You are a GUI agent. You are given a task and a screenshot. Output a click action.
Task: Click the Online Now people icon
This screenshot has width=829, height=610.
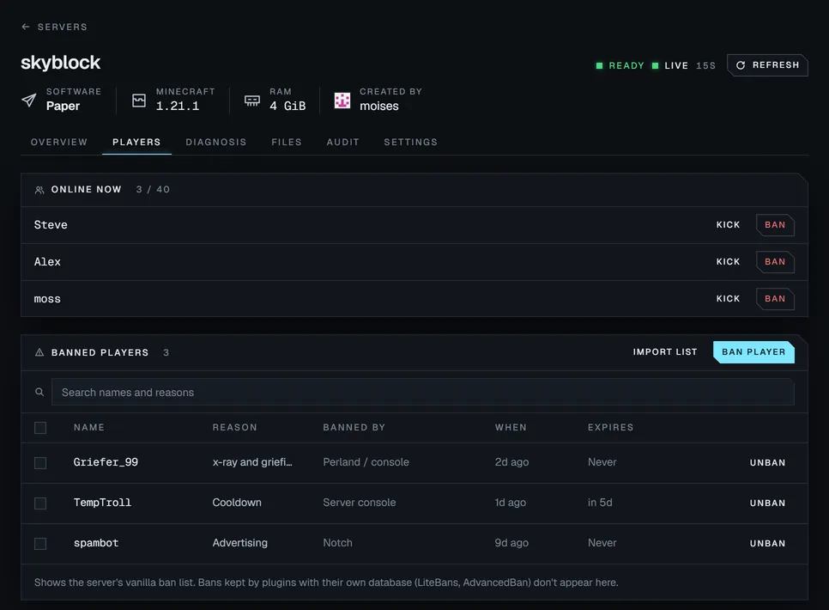[x=39, y=190]
